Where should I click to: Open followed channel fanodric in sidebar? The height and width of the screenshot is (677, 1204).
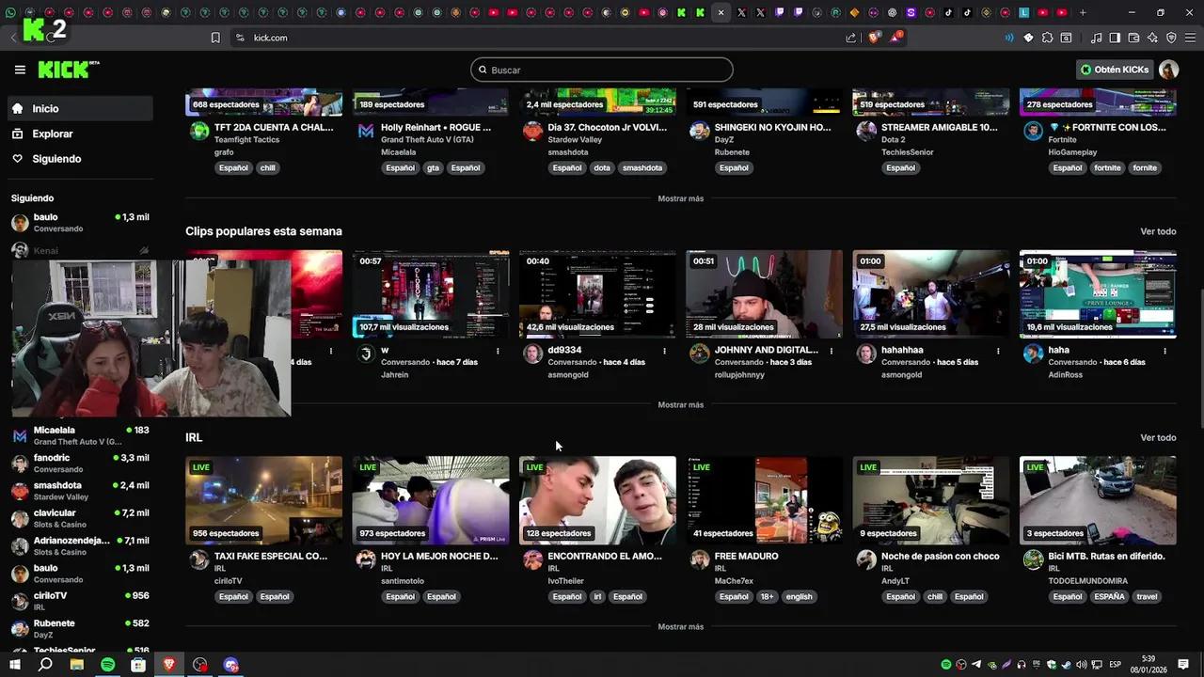coord(81,463)
